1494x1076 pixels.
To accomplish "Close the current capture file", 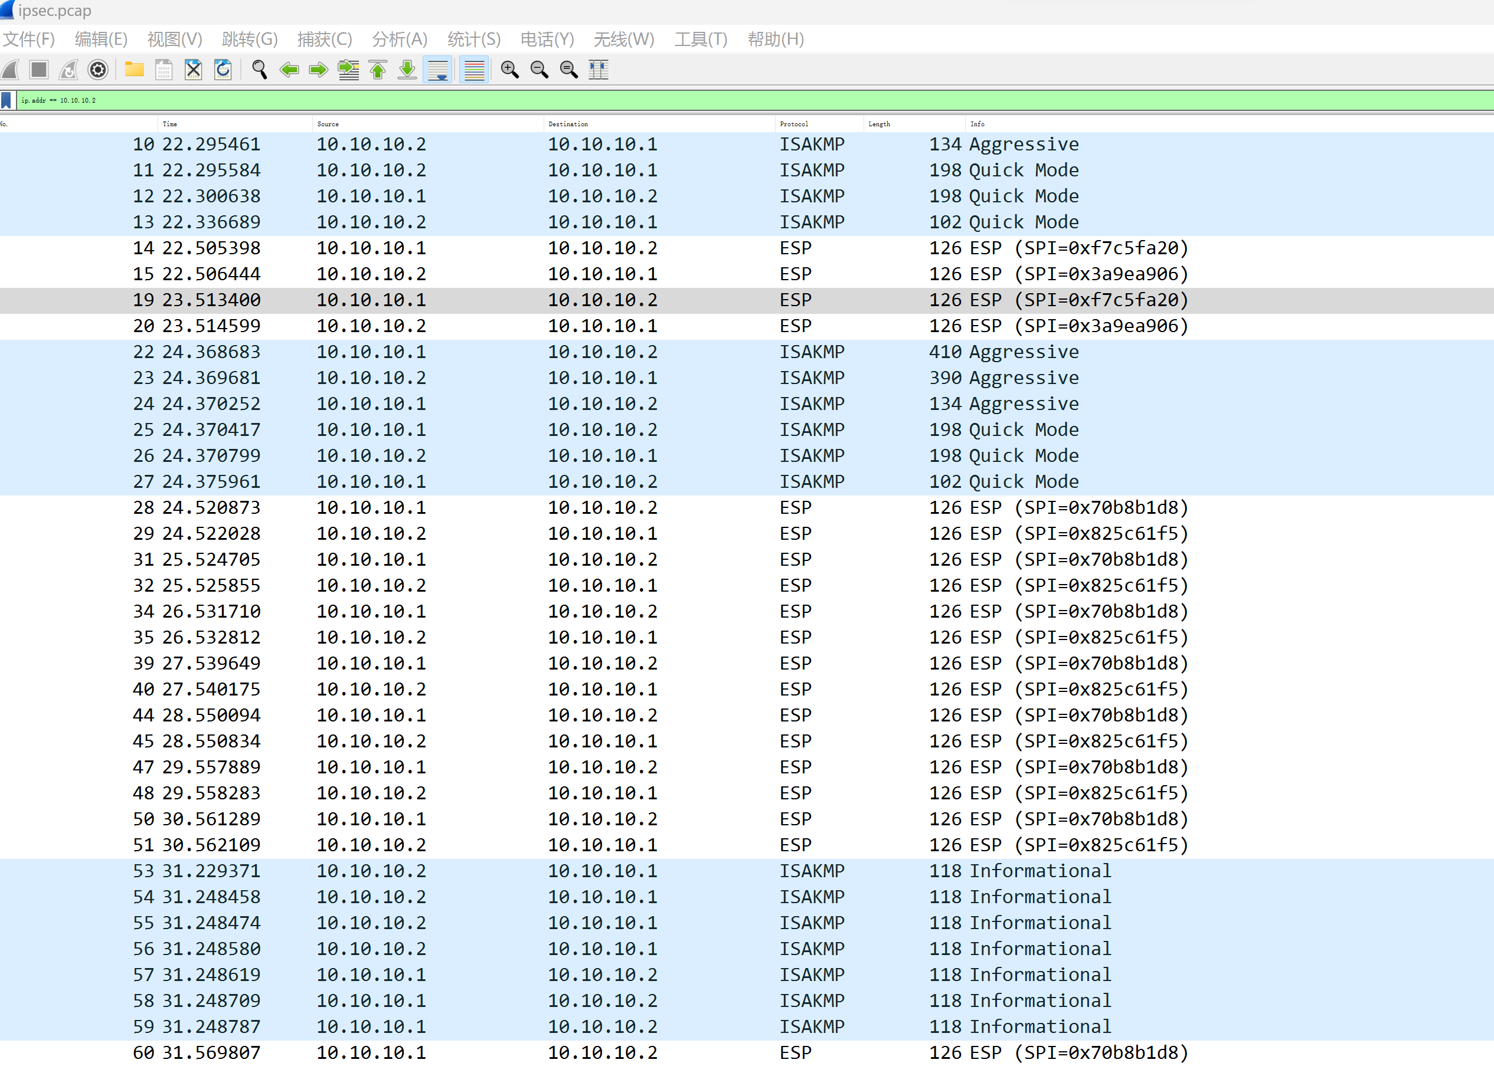I will point(193,70).
